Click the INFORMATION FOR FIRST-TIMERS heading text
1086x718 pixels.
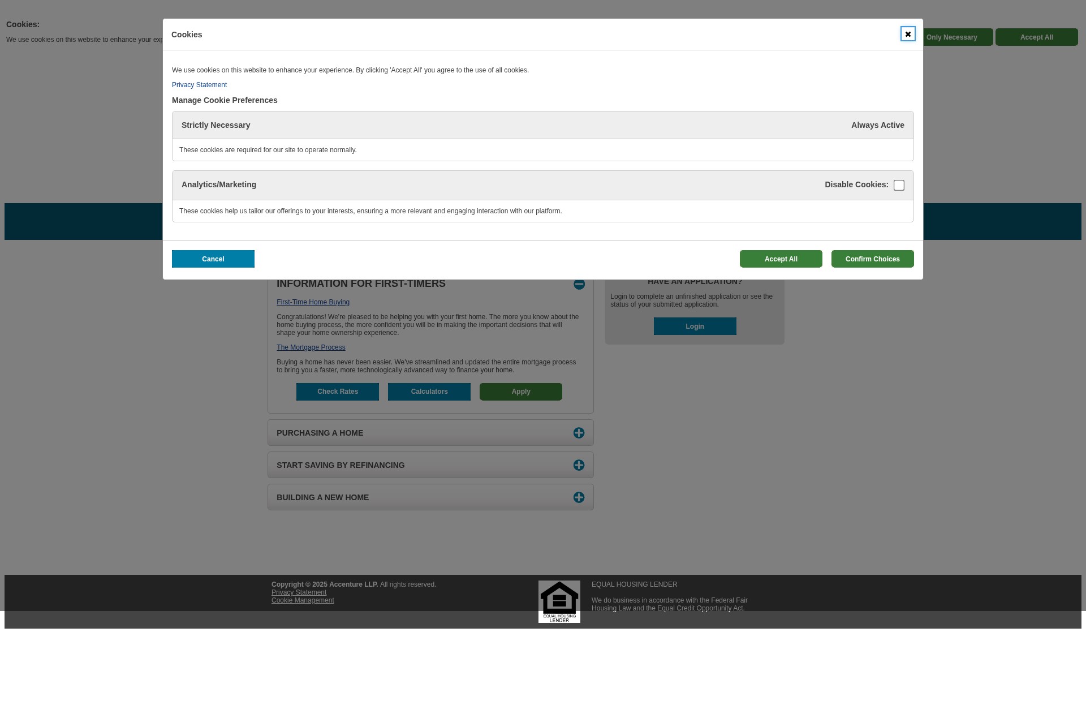(361, 284)
